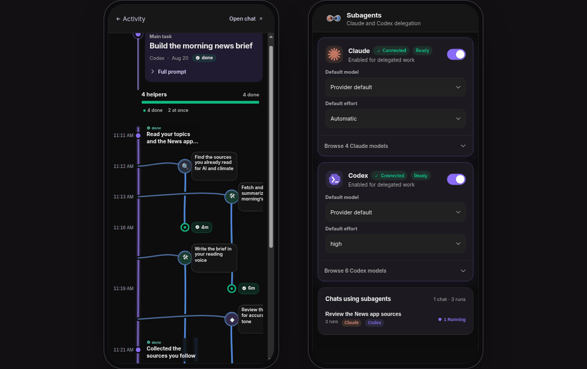587x369 pixels.
Task: Click the 11:11 AM timeline marker dot
Action: tap(138, 136)
